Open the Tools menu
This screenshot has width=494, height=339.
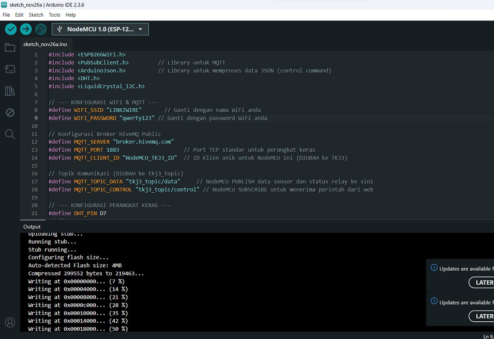pos(54,15)
